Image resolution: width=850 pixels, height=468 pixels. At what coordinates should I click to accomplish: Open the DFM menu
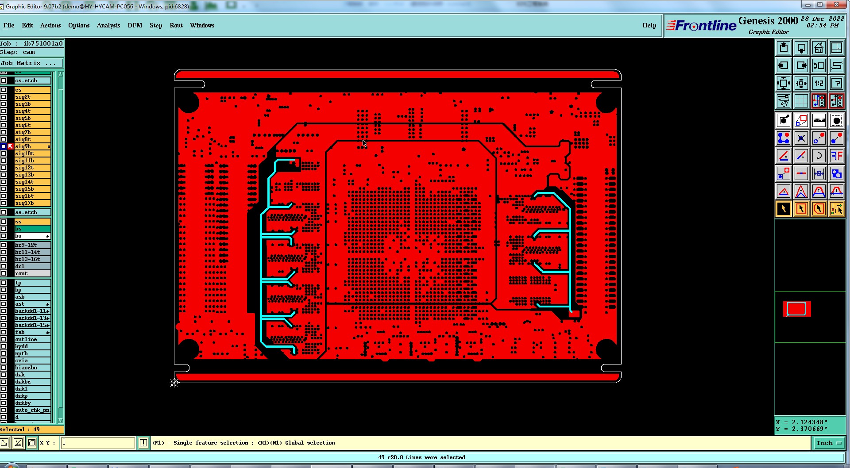click(135, 25)
